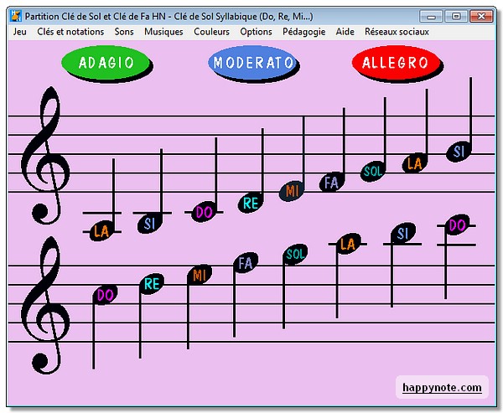The height and width of the screenshot is (413, 503).
Task: Open the Couleurs menu
Action: click(x=212, y=32)
